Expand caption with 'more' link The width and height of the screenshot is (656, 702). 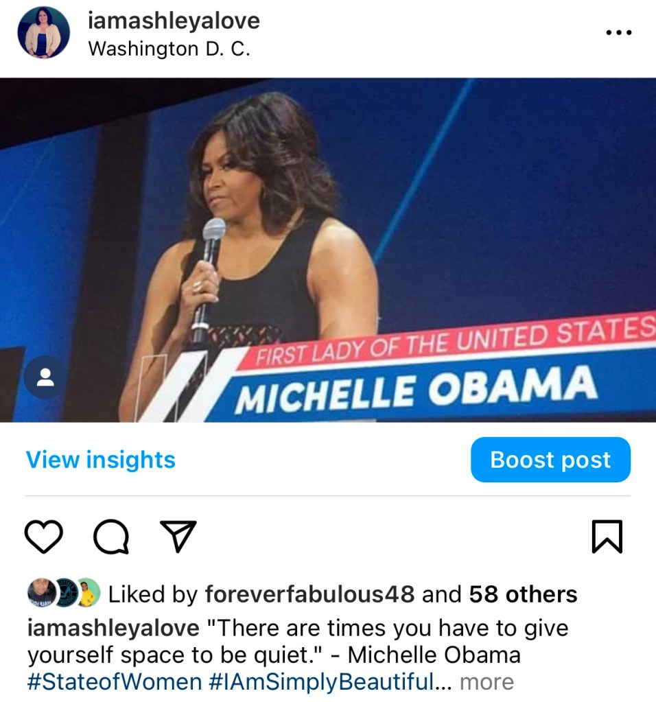tap(487, 682)
